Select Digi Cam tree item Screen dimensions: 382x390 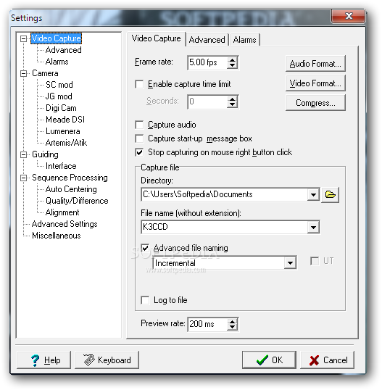coord(61,108)
